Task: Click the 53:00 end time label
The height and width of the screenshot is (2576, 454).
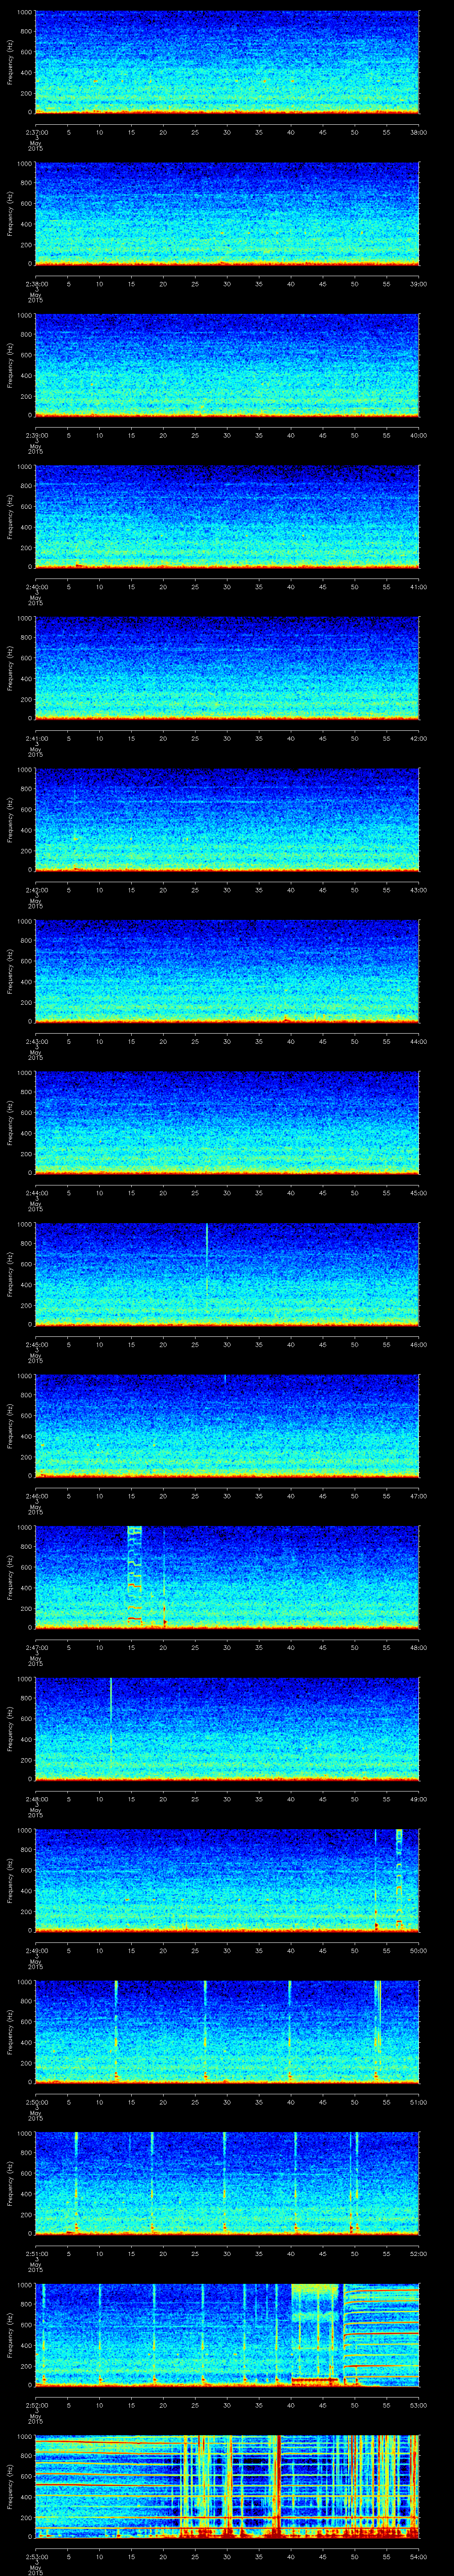Action: tap(418, 2405)
